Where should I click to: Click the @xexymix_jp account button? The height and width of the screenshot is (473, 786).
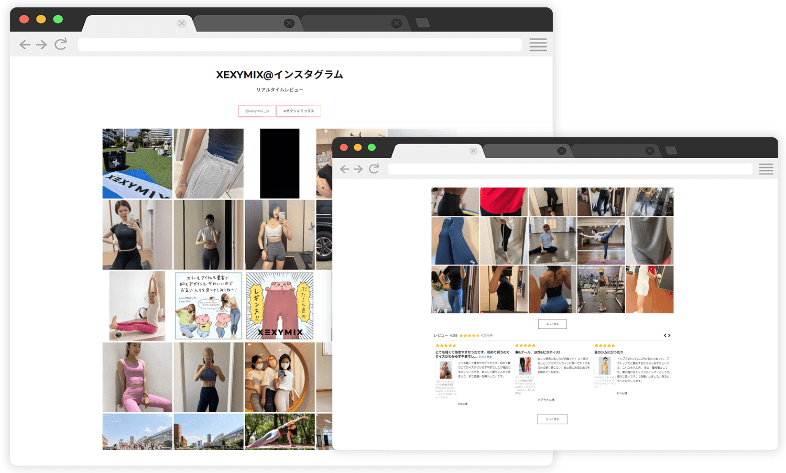257,111
